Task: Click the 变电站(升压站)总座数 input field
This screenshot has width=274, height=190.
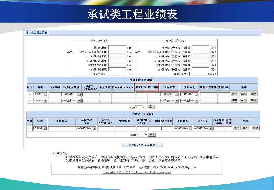Action: coord(201,48)
